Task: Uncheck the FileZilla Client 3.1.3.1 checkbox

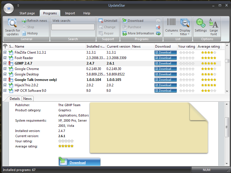Action: coord(5,53)
